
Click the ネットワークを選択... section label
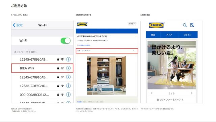[x=26, y=52]
